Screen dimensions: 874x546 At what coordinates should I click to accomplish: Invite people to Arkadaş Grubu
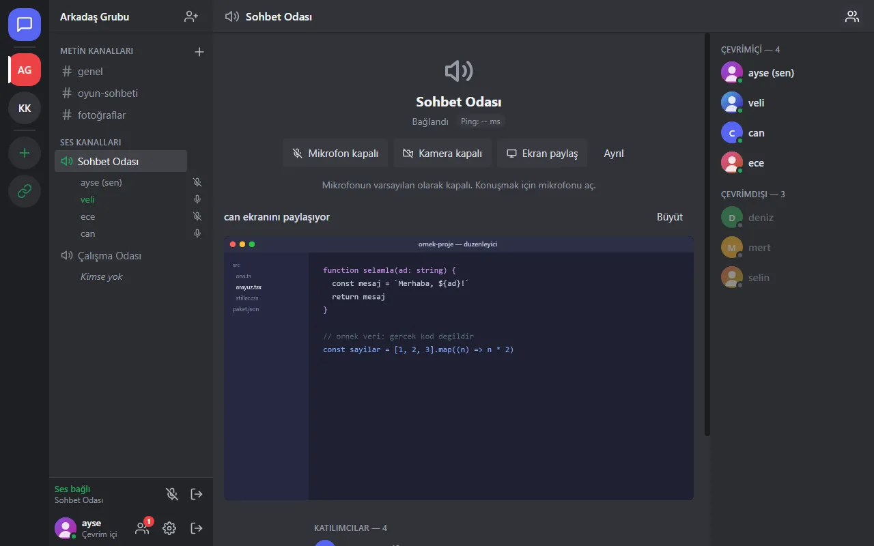point(191,16)
